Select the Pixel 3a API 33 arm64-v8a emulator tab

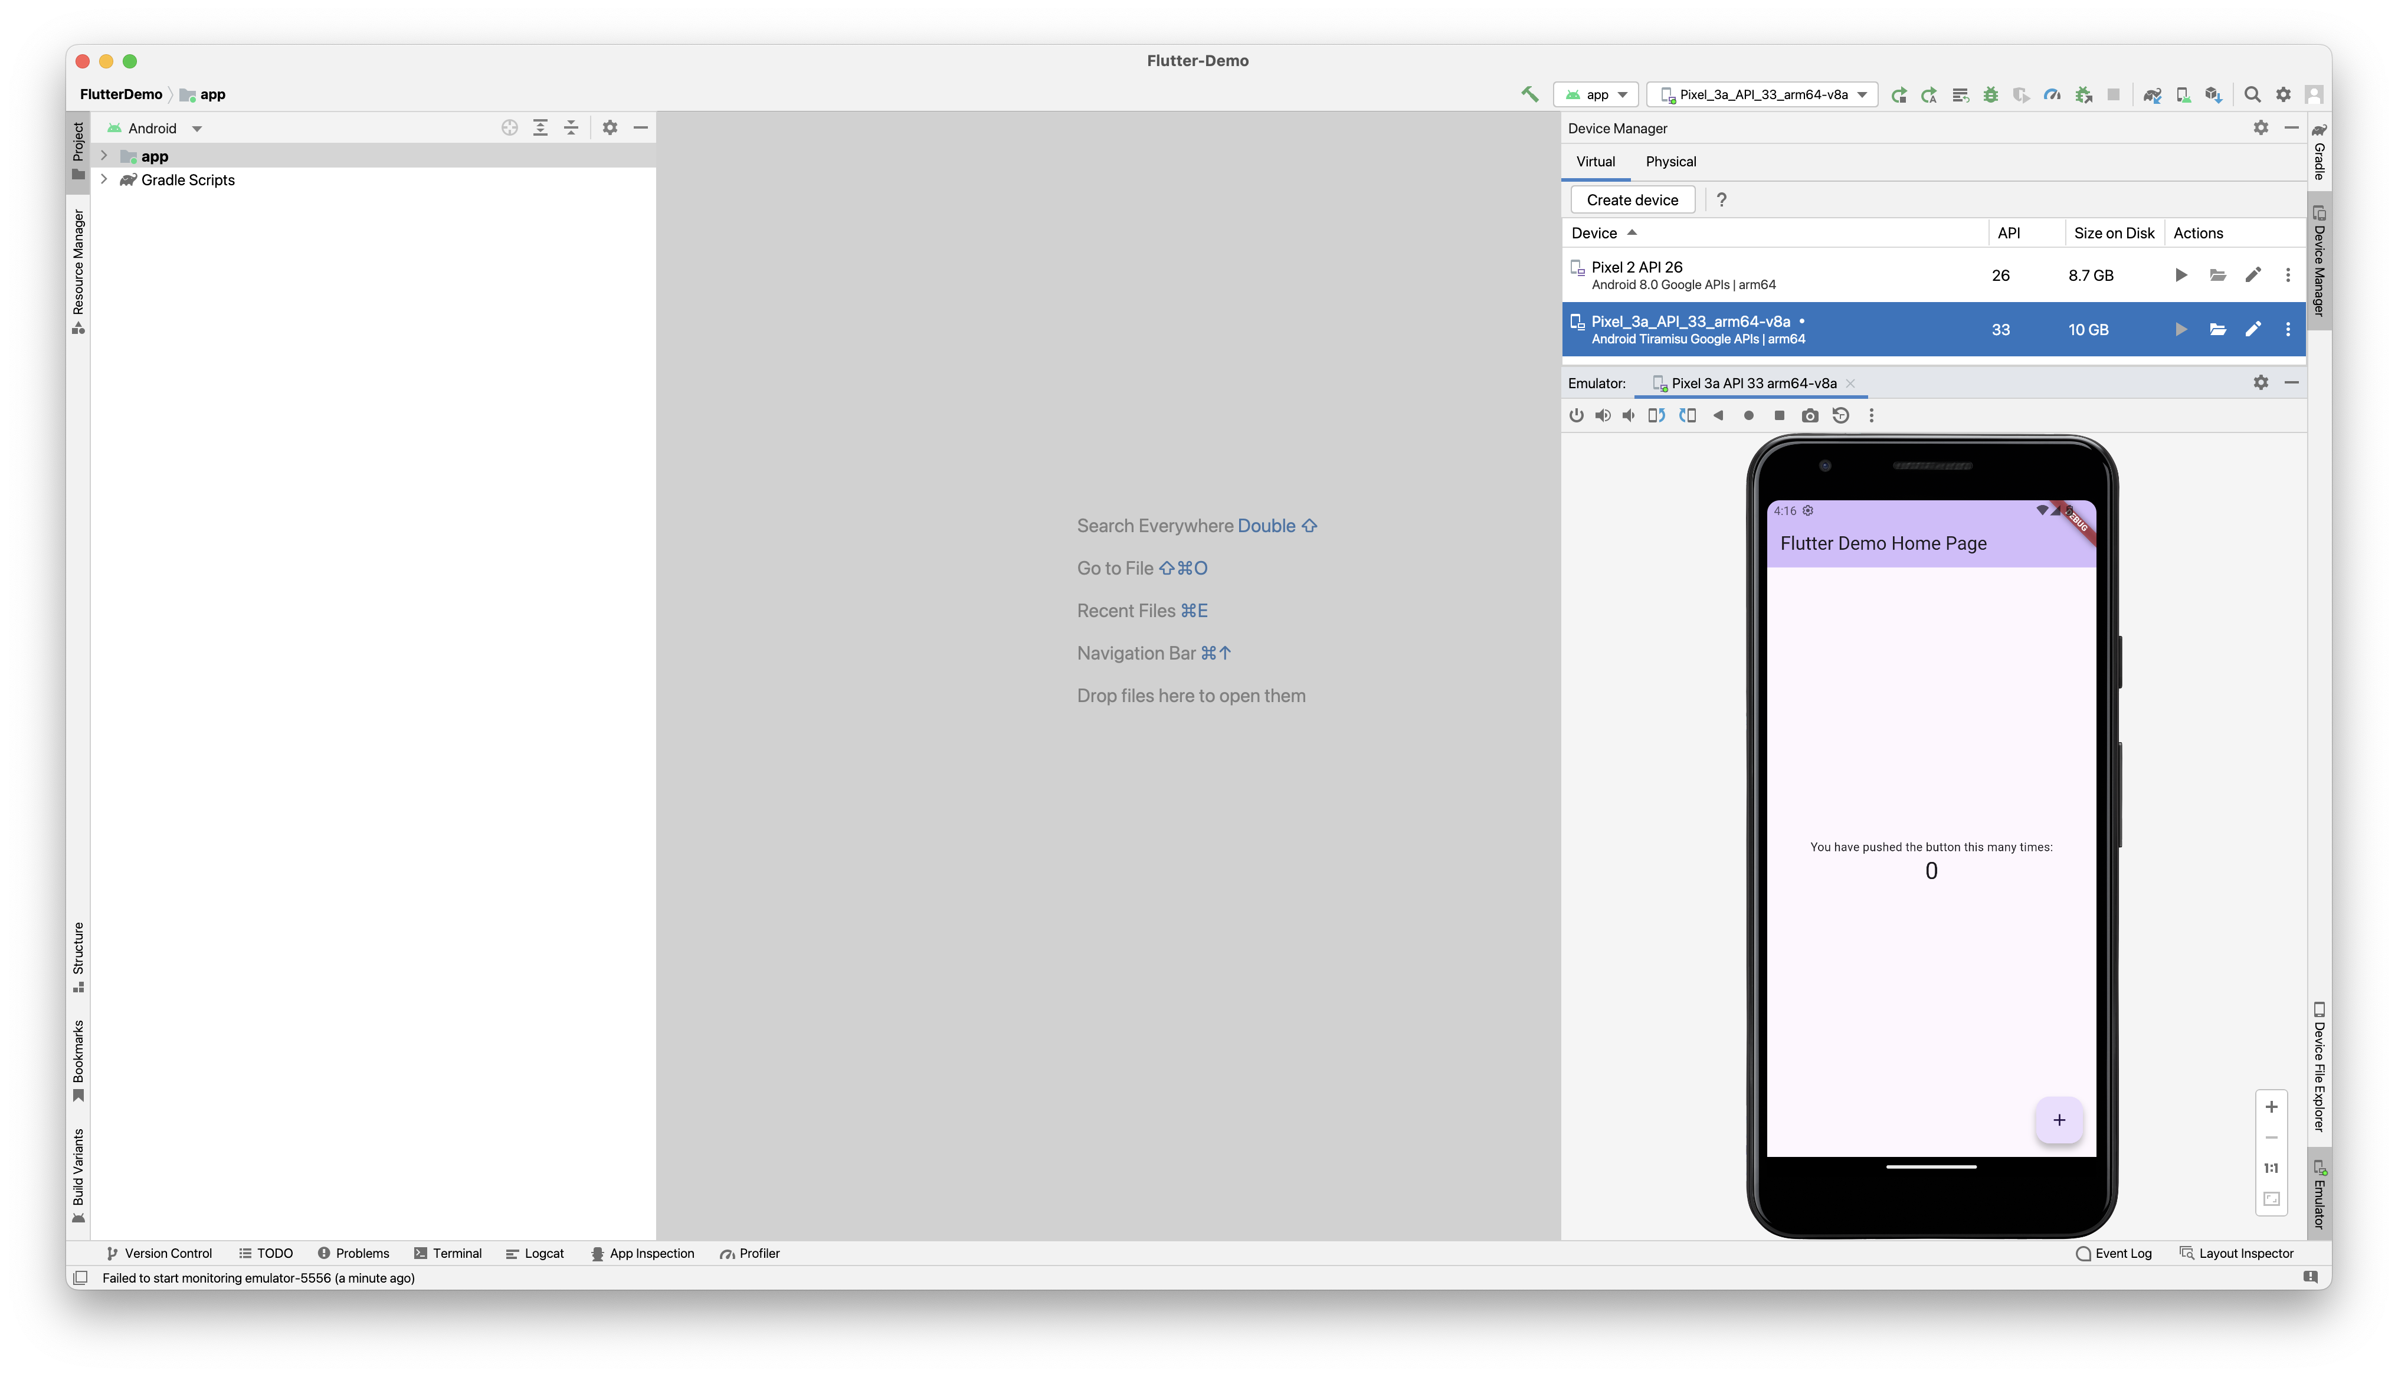1752,383
